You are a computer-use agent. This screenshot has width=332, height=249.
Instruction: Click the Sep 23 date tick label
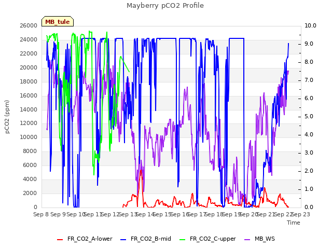(x=301, y=214)
